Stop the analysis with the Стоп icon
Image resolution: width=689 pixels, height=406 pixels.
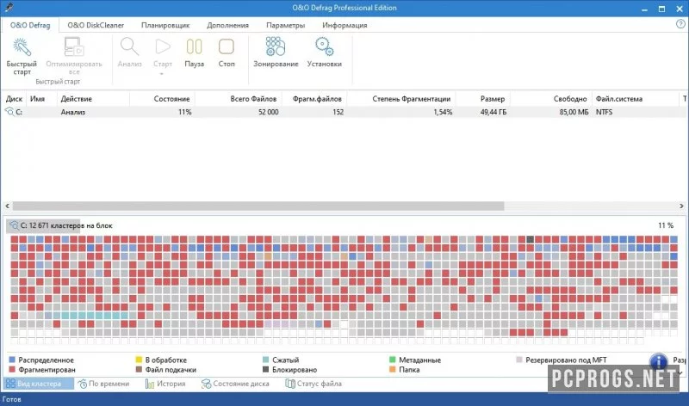[227, 46]
